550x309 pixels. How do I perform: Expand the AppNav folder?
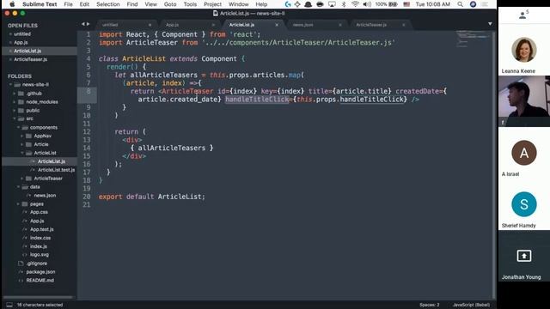coord(22,136)
